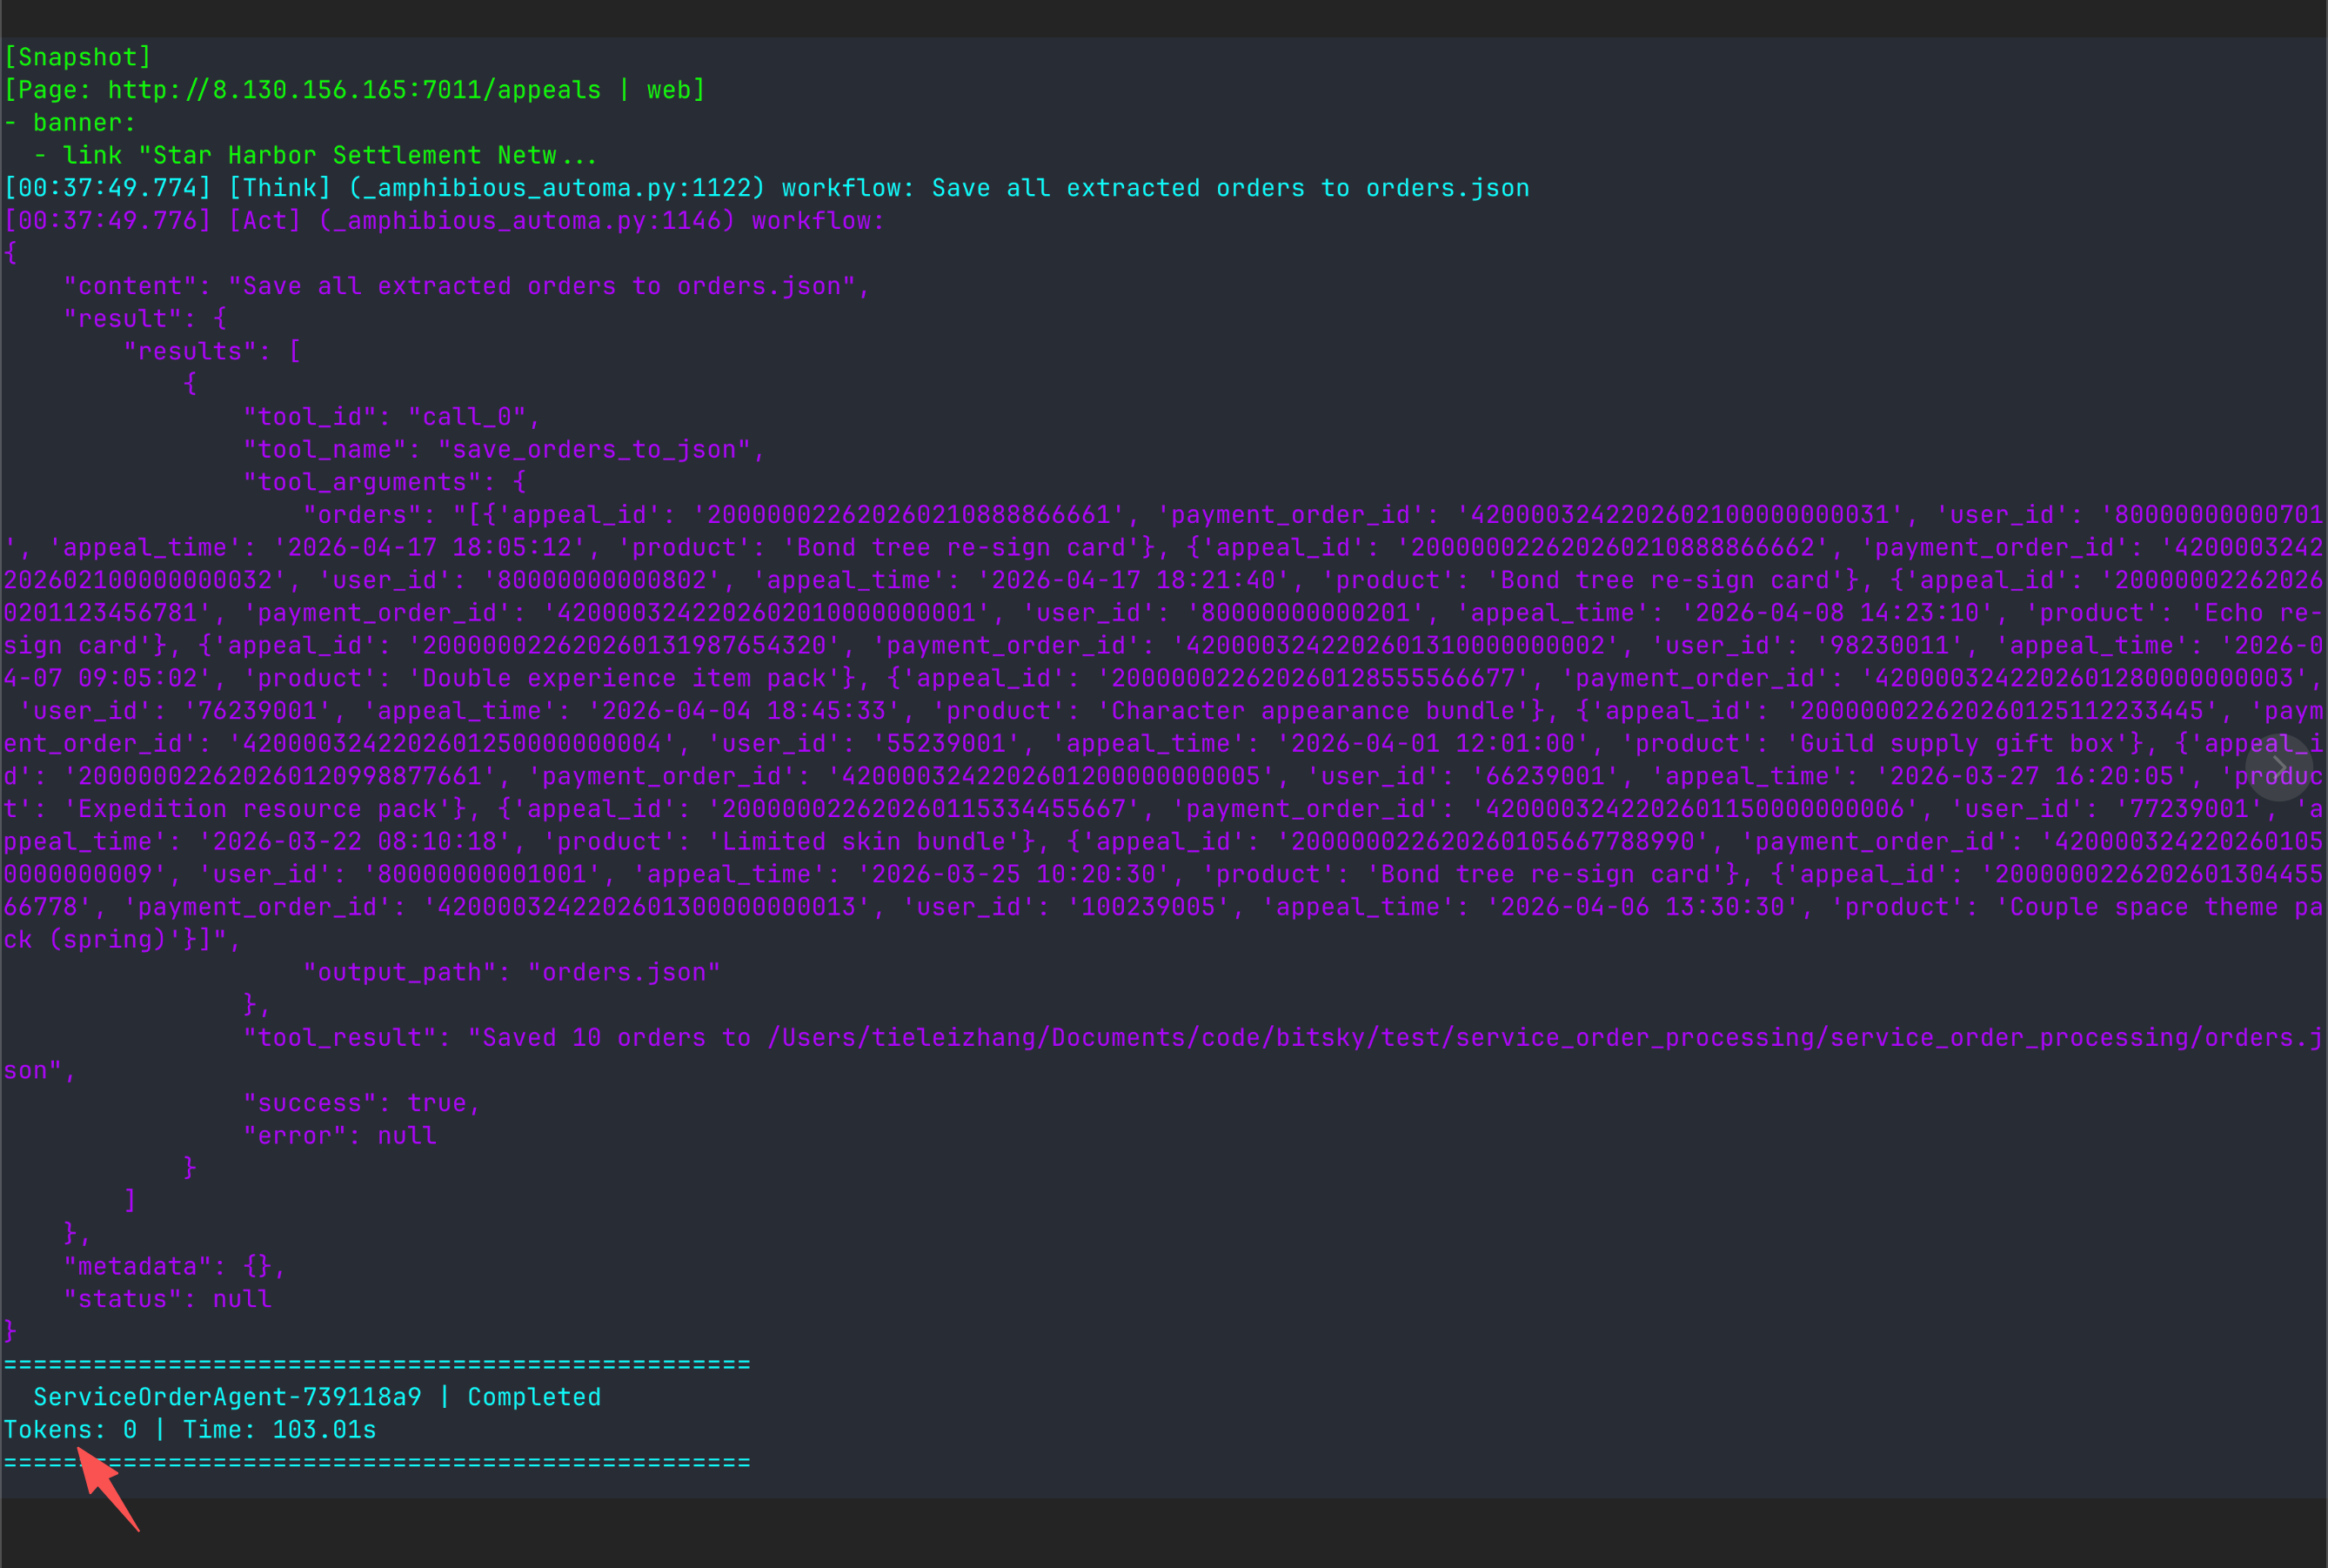Click the [Snapshot] header line
The height and width of the screenshot is (1568, 2328).
(x=78, y=57)
